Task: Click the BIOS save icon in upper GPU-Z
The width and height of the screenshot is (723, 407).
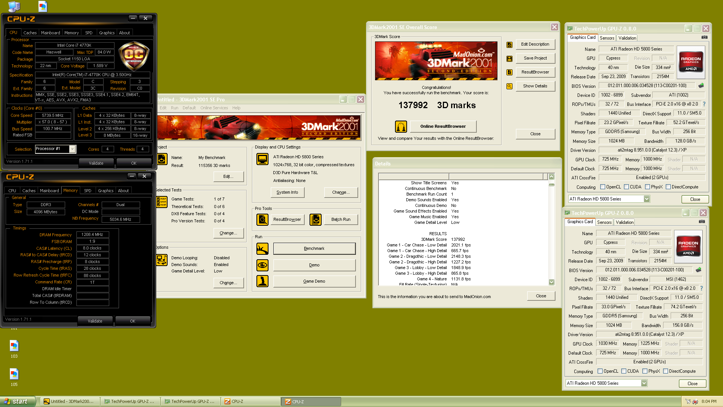Action: (701, 86)
